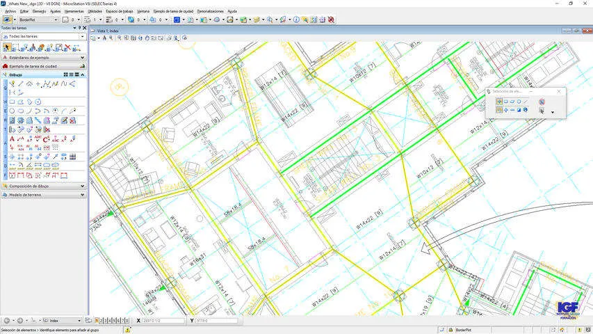The height and width of the screenshot is (334, 593).
Task: Click the Y coordinate input field
Action: [216, 321]
